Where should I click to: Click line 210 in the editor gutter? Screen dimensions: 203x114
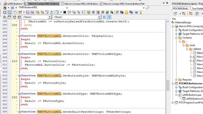click(15, 61)
